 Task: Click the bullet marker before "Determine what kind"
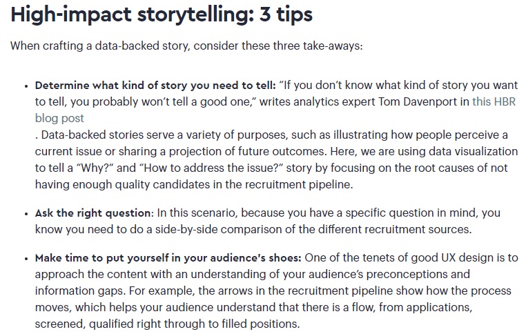coord(26,86)
